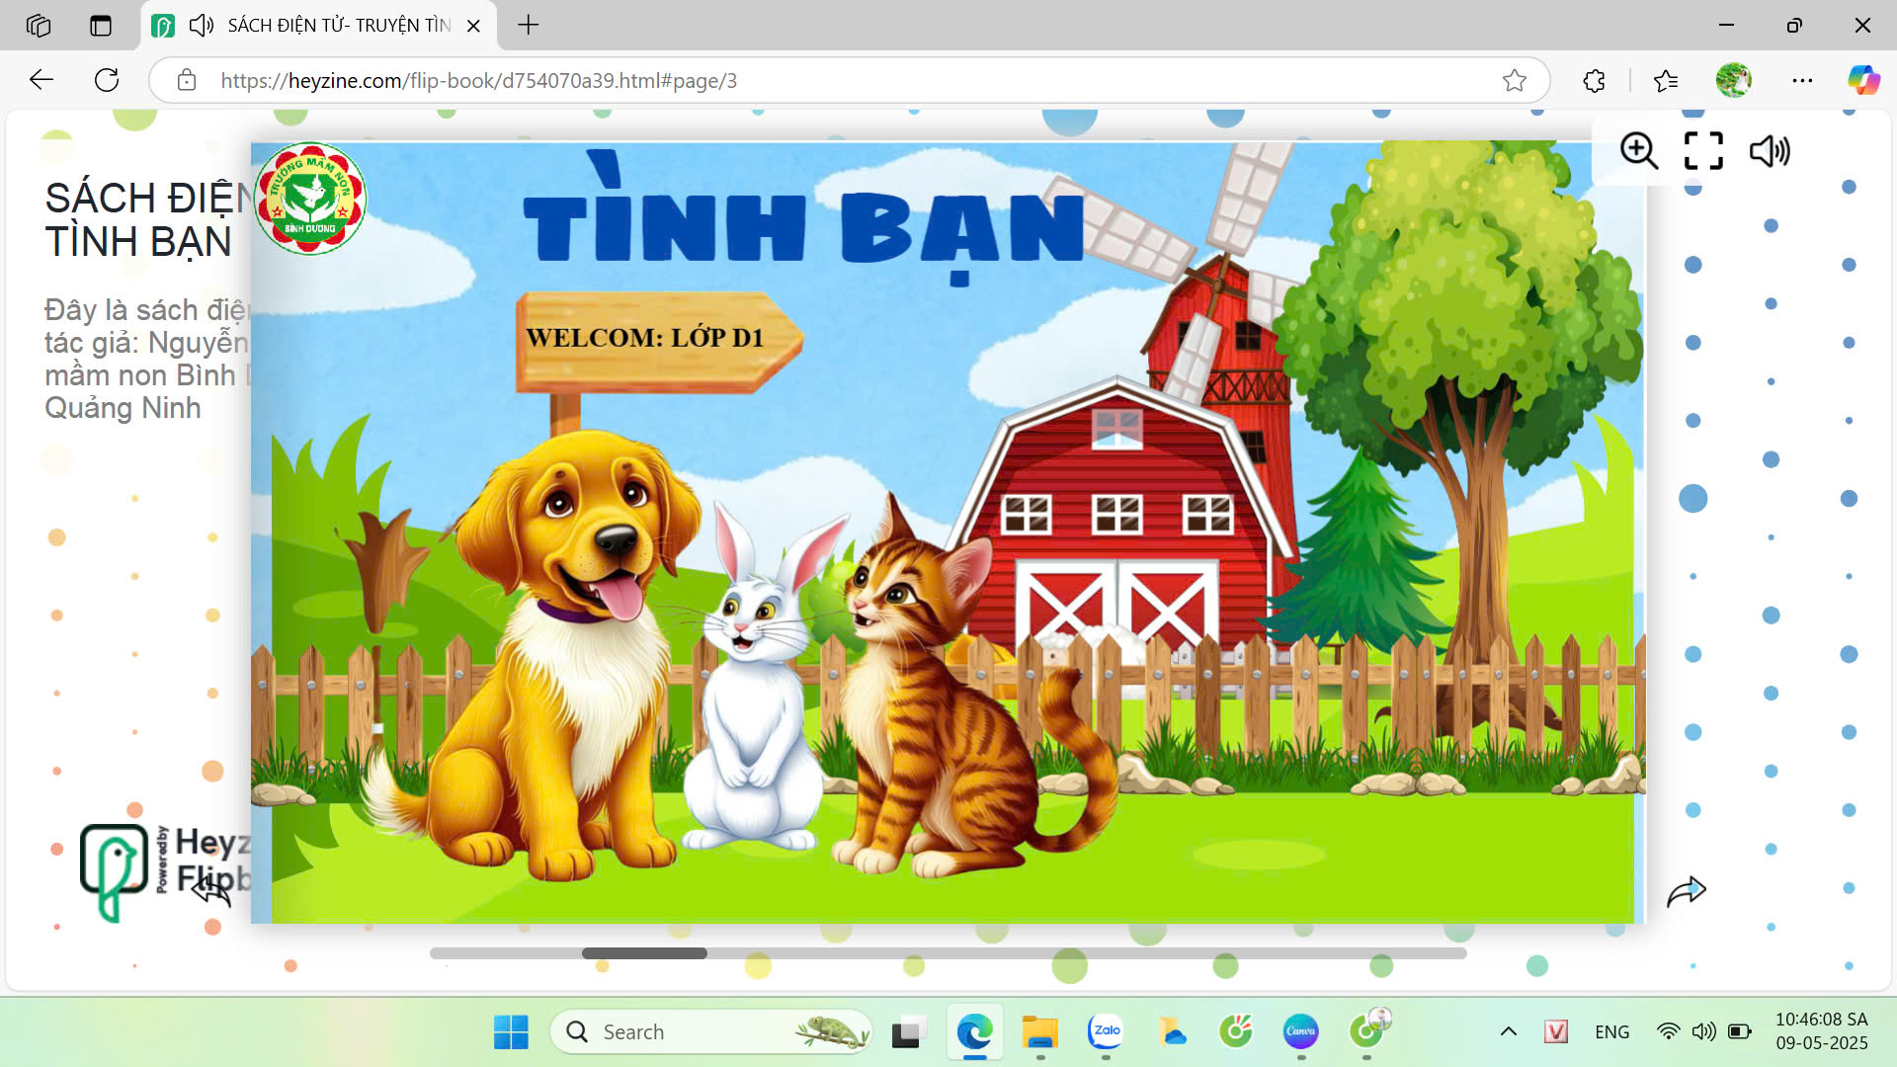
Task: Mute audio on the playing tab
Action: pos(201,26)
